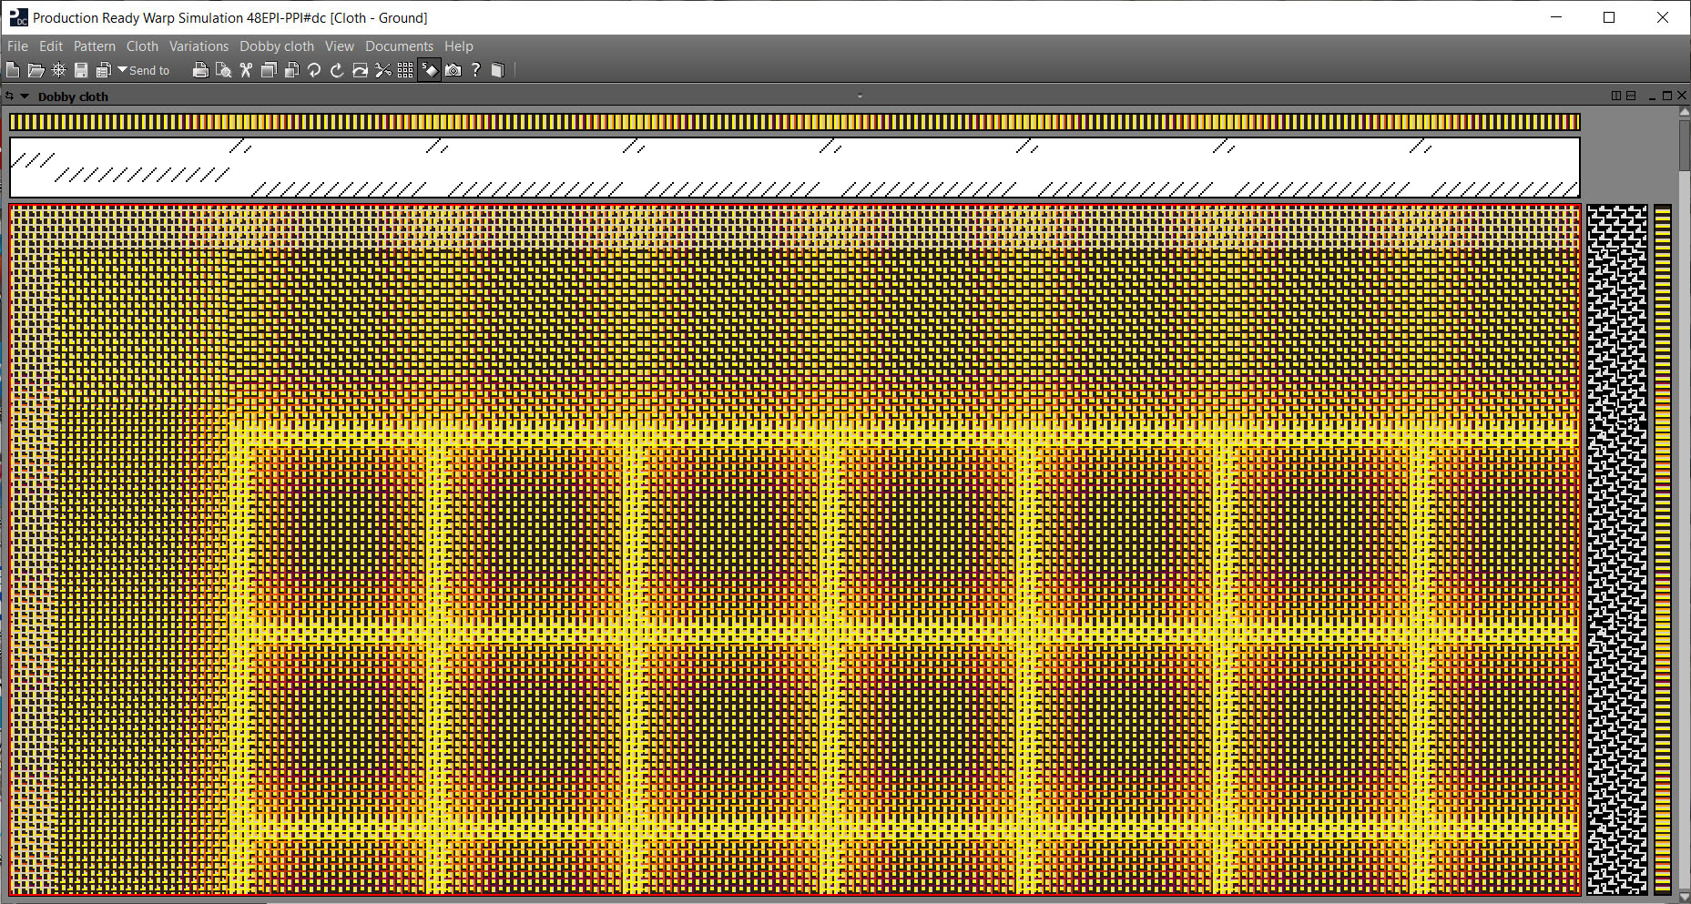Click the peg plan pattern column
This screenshot has height=904, width=1691.
(1617, 549)
